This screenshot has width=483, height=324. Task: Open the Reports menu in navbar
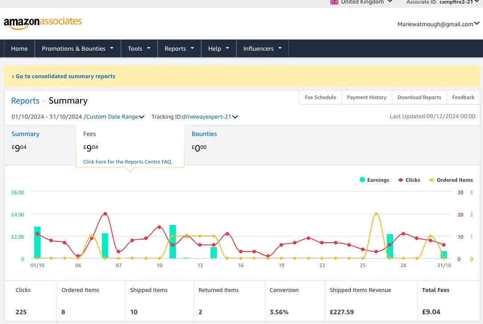179,48
